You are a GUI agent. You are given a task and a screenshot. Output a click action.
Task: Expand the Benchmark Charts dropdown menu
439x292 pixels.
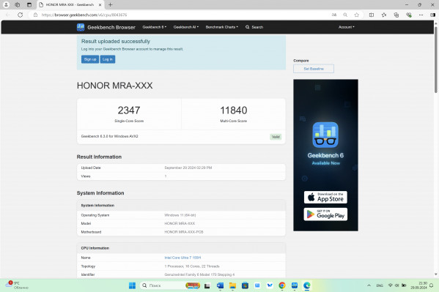pos(222,27)
